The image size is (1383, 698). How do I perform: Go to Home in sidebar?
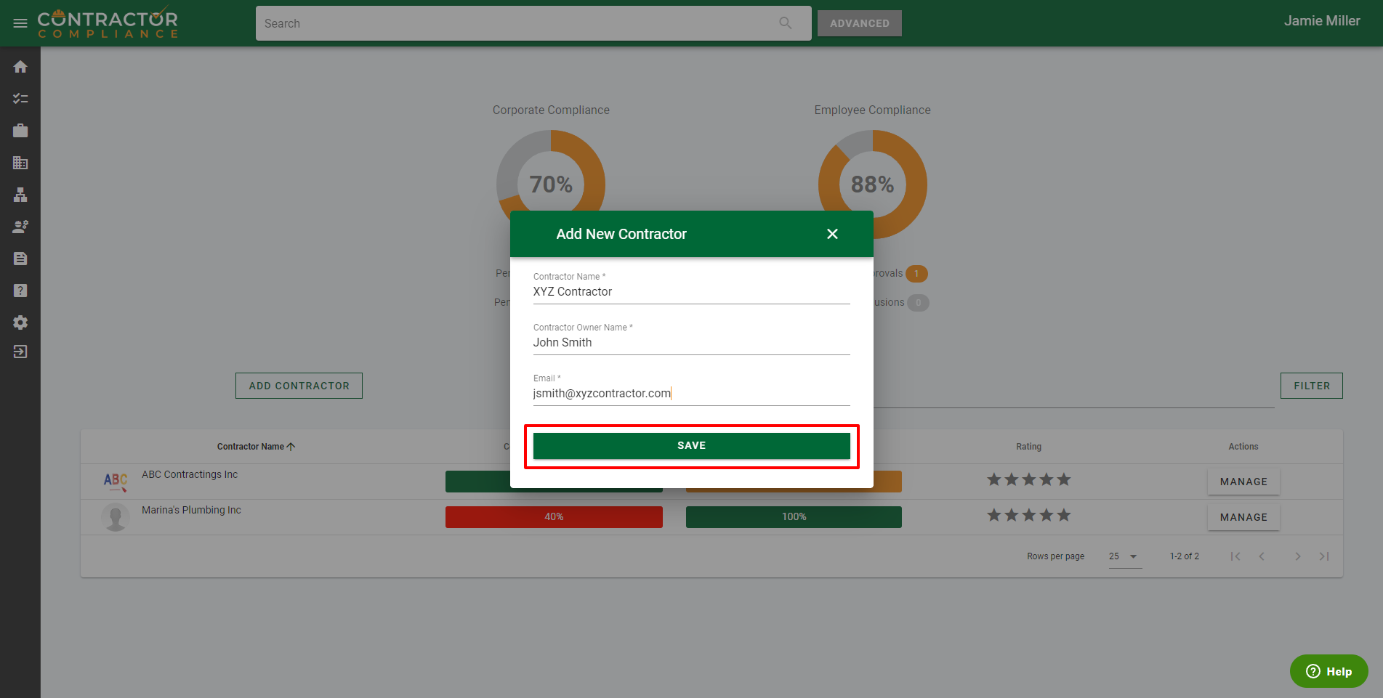(20, 67)
